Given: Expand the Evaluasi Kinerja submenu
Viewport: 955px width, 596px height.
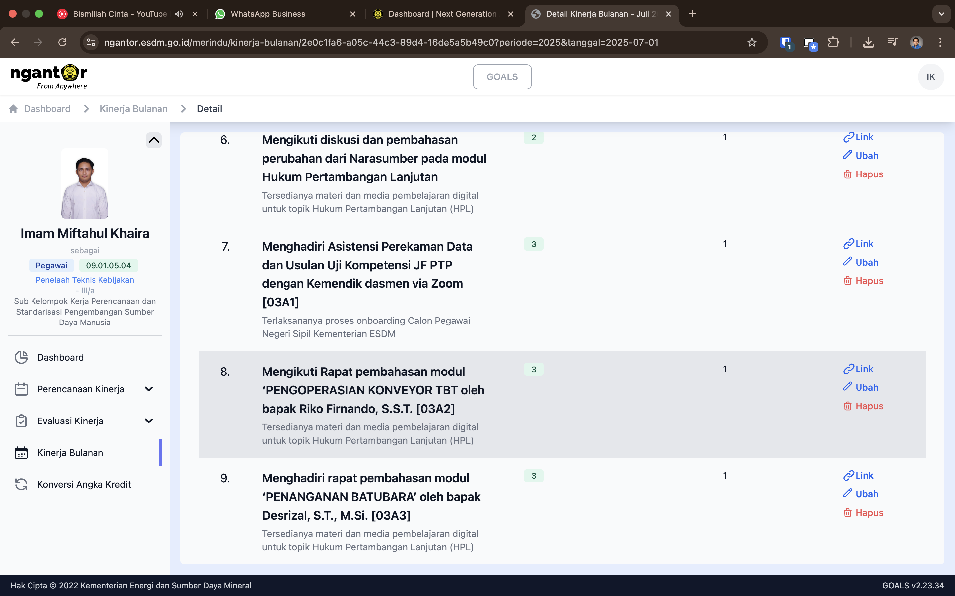Looking at the screenshot, I should tap(148, 421).
